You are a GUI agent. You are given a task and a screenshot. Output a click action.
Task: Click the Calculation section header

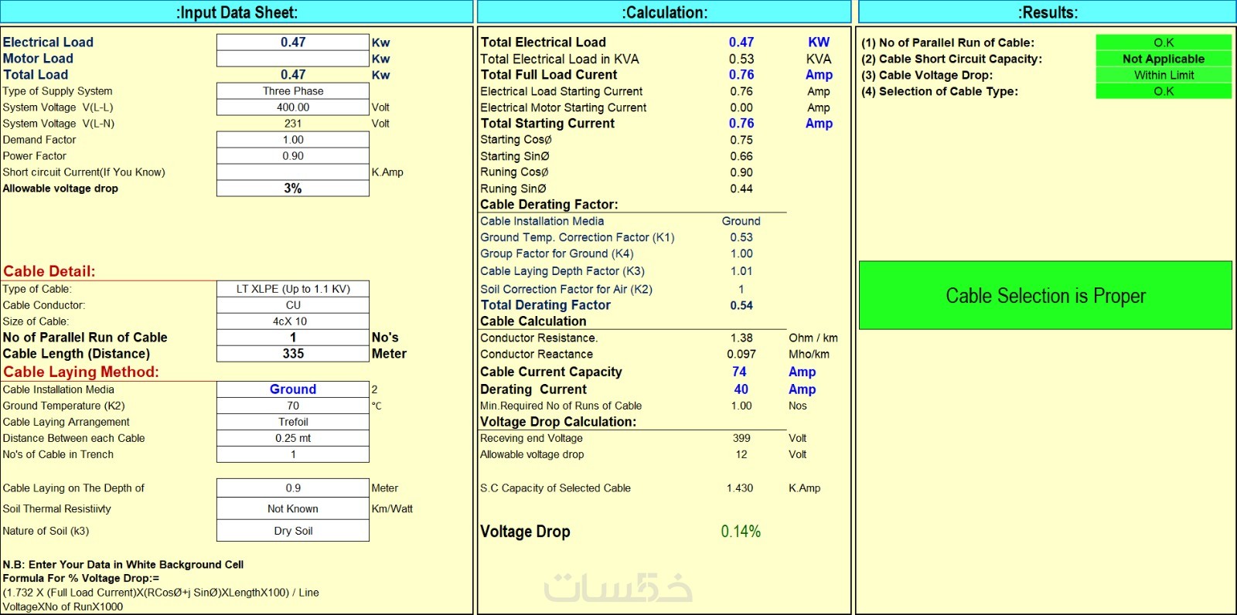click(664, 12)
